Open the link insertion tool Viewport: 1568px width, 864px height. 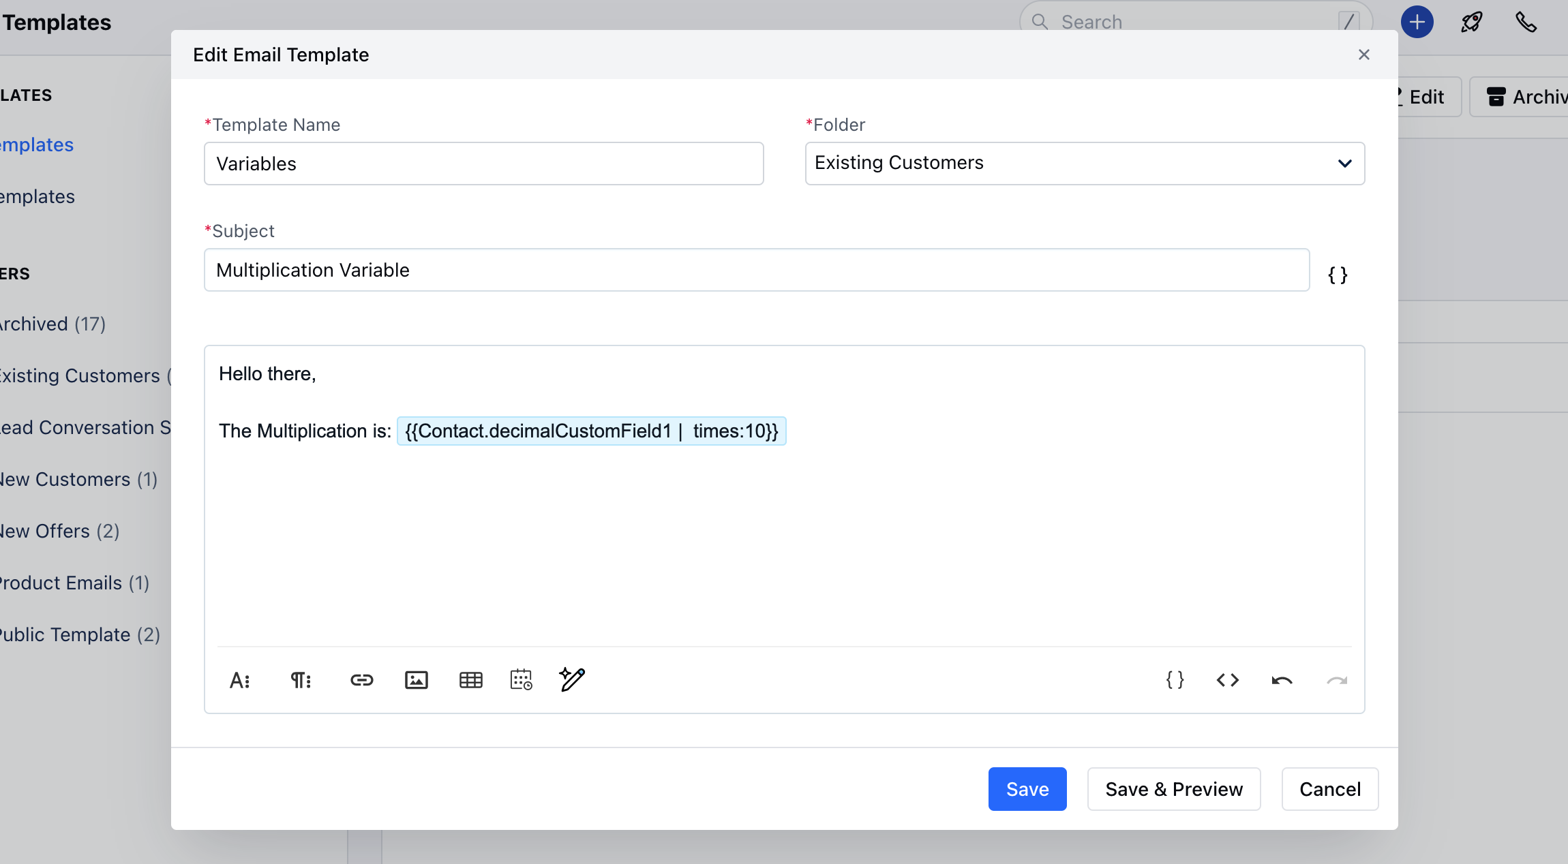pyautogui.click(x=362, y=679)
